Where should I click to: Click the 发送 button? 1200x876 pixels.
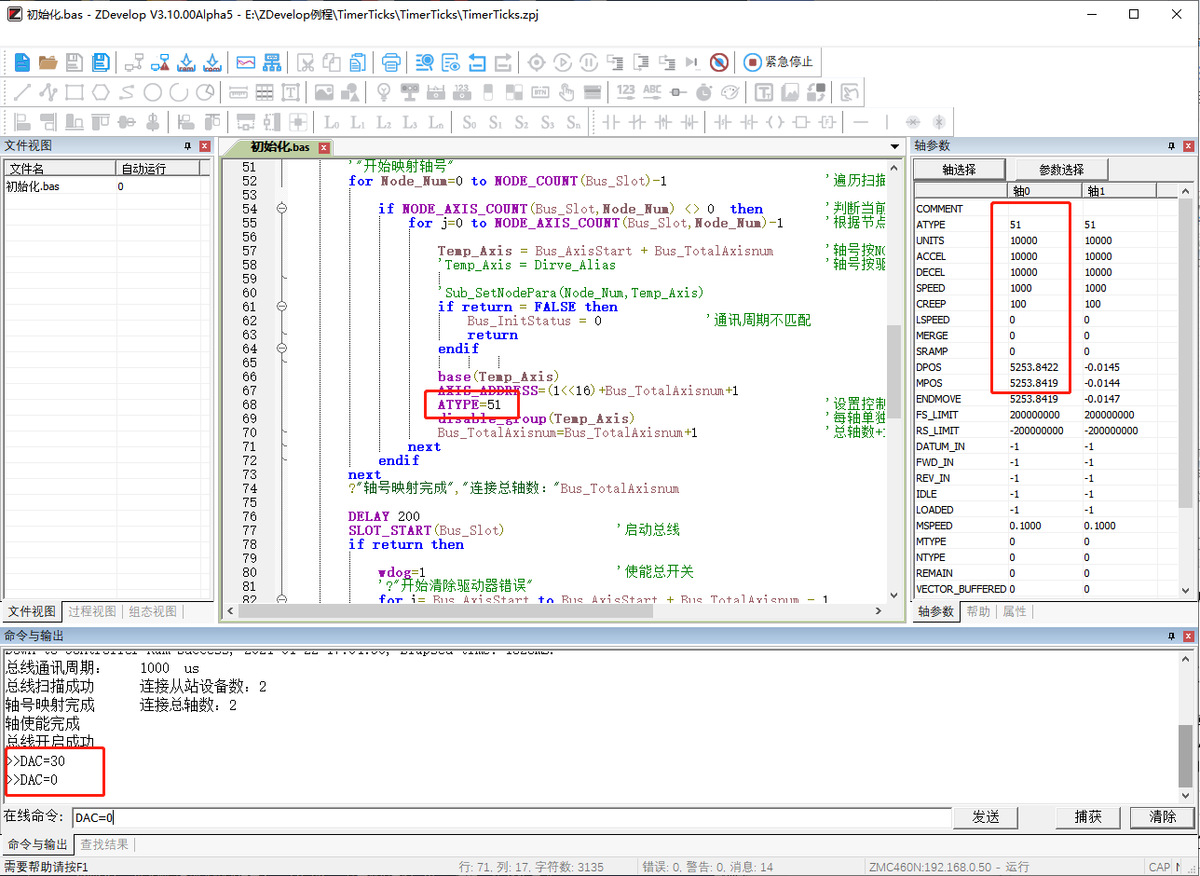pyautogui.click(x=986, y=817)
